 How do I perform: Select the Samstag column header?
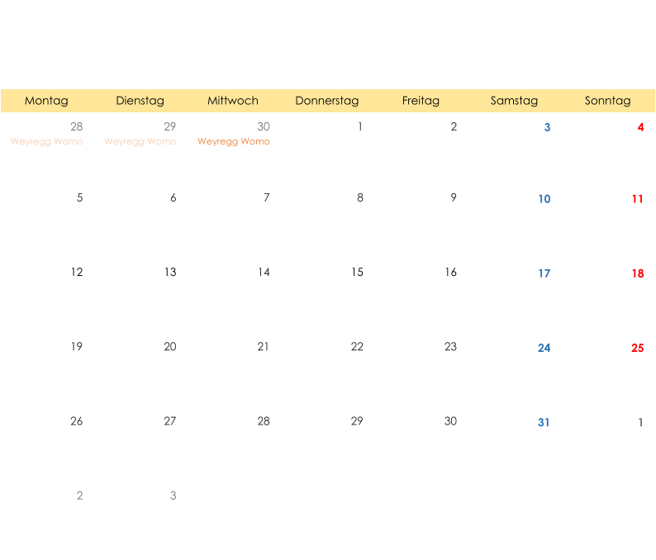514,101
